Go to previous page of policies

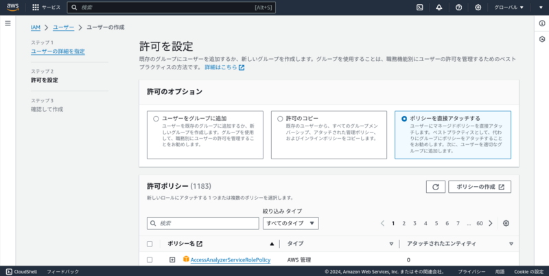(382, 223)
